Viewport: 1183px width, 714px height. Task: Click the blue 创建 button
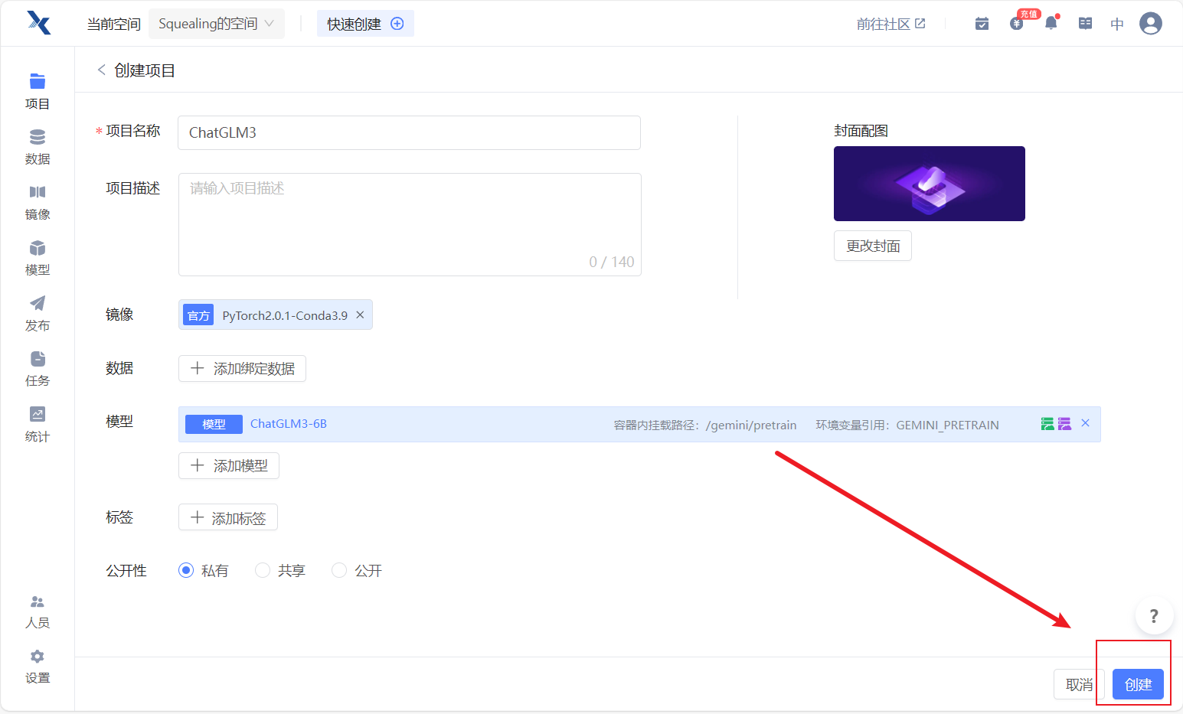click(1138, 684)
